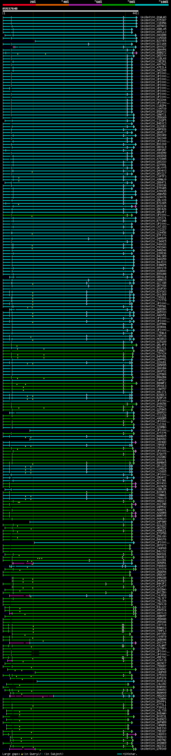Select hit UniRef100_Q9U4Y2
The width and height of the screenshot is (171, 756).
click(153, 477)
